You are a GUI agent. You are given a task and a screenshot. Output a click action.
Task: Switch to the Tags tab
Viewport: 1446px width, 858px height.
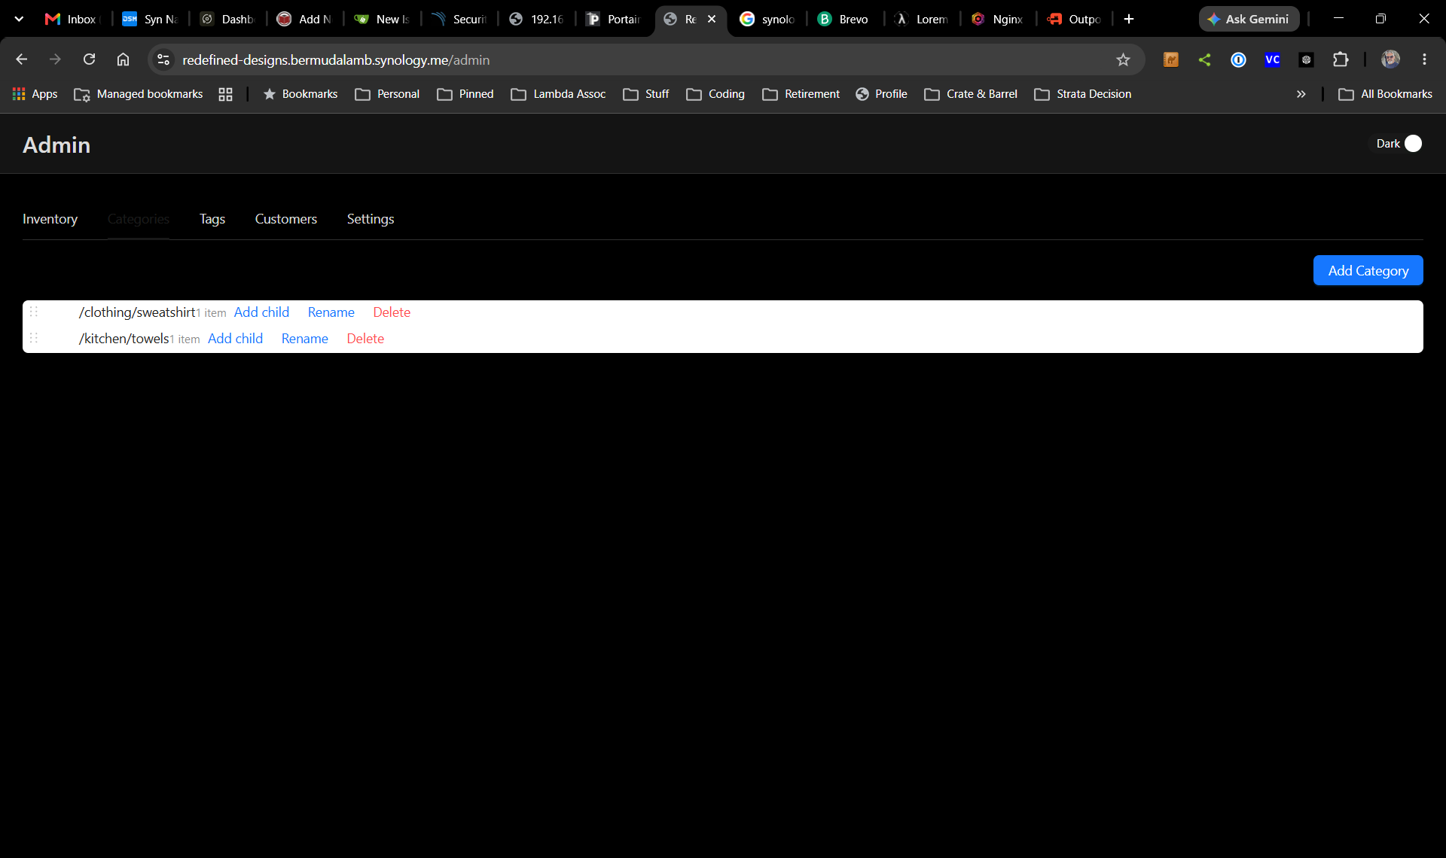coord(212,219)
